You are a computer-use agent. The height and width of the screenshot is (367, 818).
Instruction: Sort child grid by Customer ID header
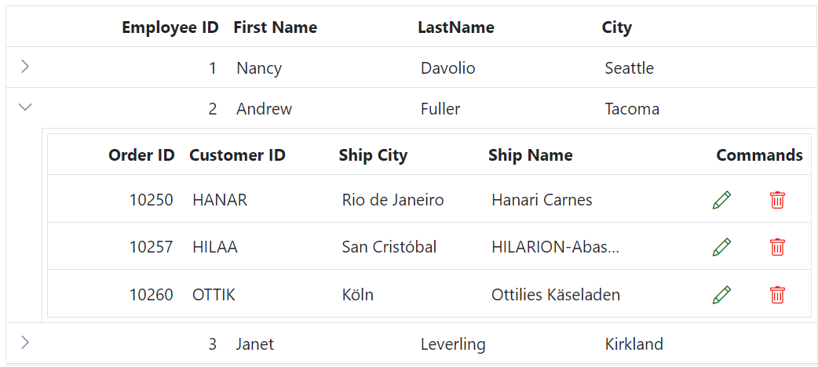[237, 155]
